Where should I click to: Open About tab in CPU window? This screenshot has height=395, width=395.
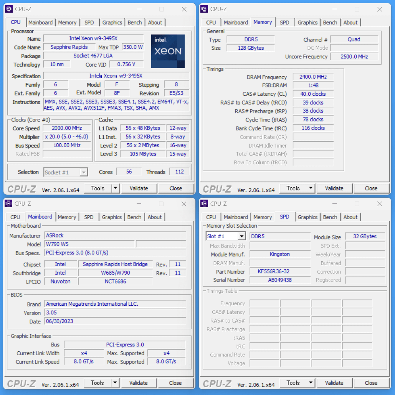(155, 23)
